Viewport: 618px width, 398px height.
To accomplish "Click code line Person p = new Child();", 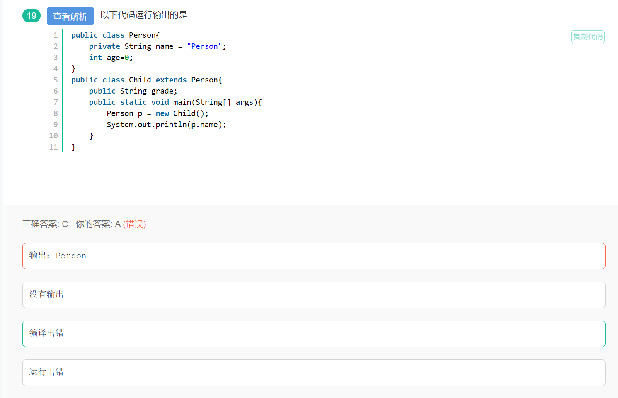I will (x=158, y=113).
